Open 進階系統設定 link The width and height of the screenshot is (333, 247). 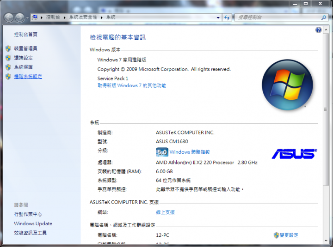[28, 77]
